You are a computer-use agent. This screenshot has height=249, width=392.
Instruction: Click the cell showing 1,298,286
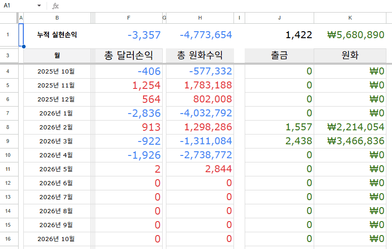click(200, 128)
